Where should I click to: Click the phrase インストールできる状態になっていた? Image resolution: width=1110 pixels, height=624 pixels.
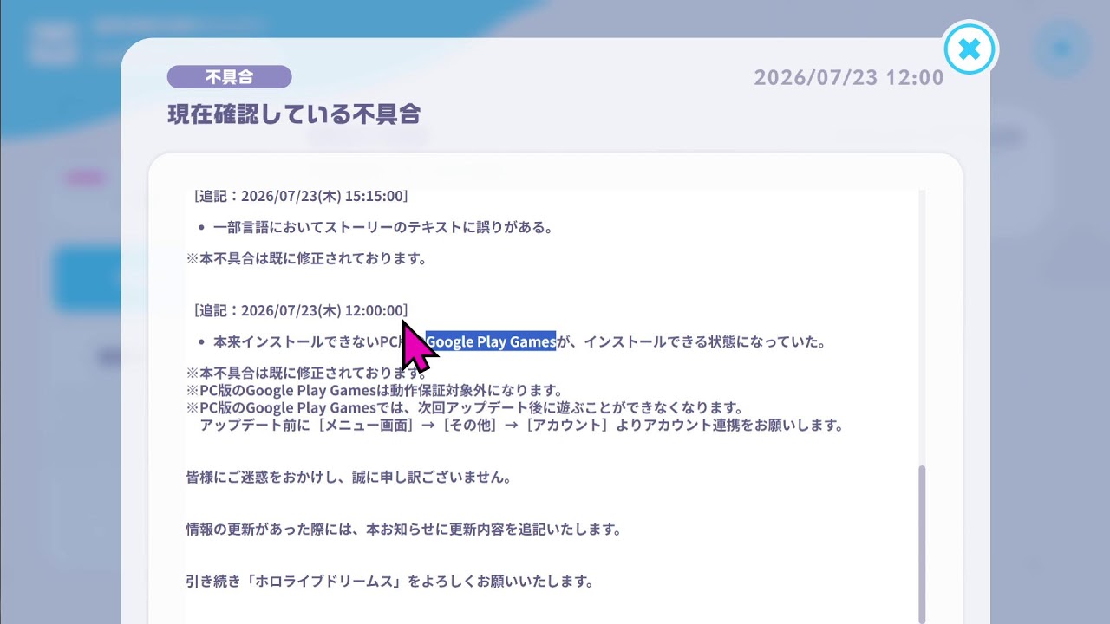[704, 341]
